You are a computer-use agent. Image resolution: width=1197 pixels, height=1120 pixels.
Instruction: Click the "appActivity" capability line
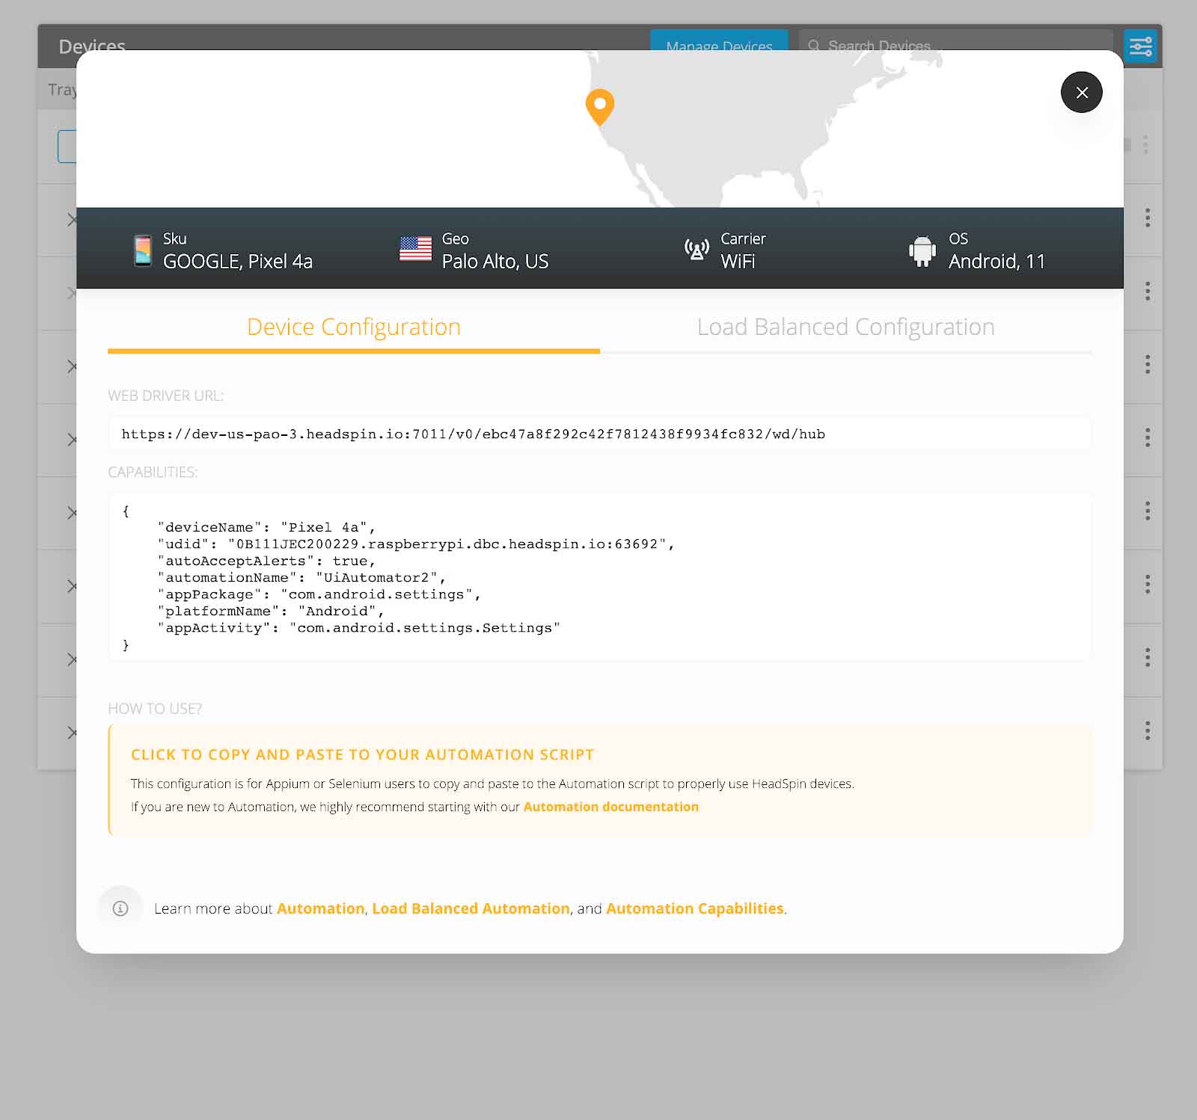(x=359, y=628)
